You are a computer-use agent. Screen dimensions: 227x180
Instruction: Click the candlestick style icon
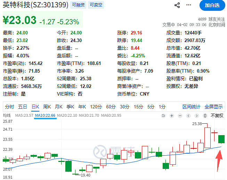click(x=205, y=116)
